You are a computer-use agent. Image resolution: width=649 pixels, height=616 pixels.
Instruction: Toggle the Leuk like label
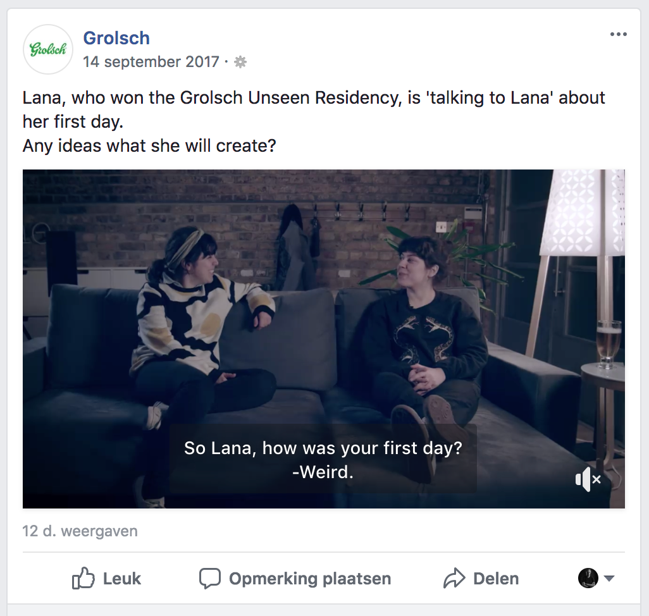click(121, 578)
